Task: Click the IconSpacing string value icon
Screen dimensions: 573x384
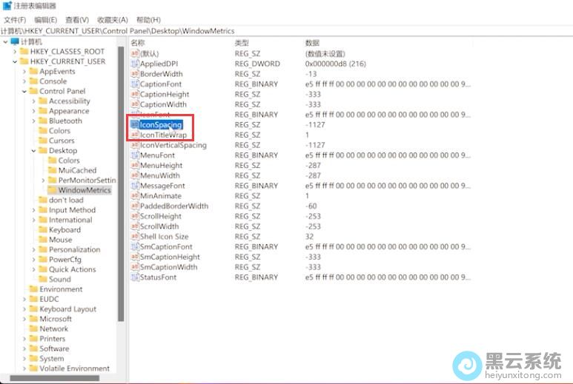Action: (x=135, y=125)
